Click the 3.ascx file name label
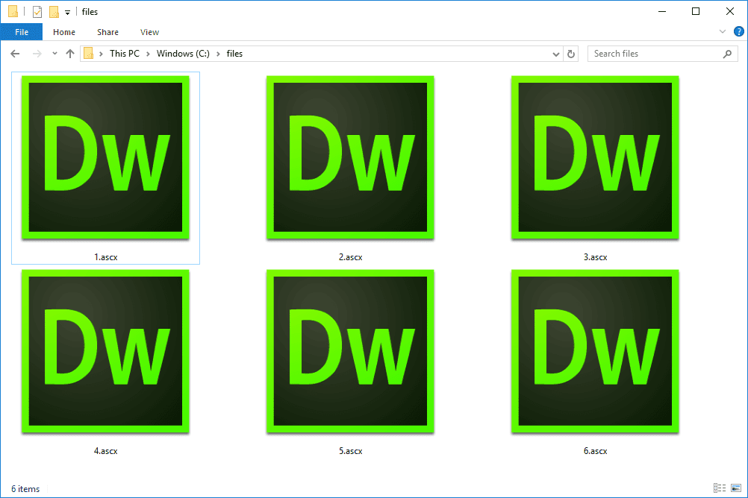 click(x=595, y=257)
